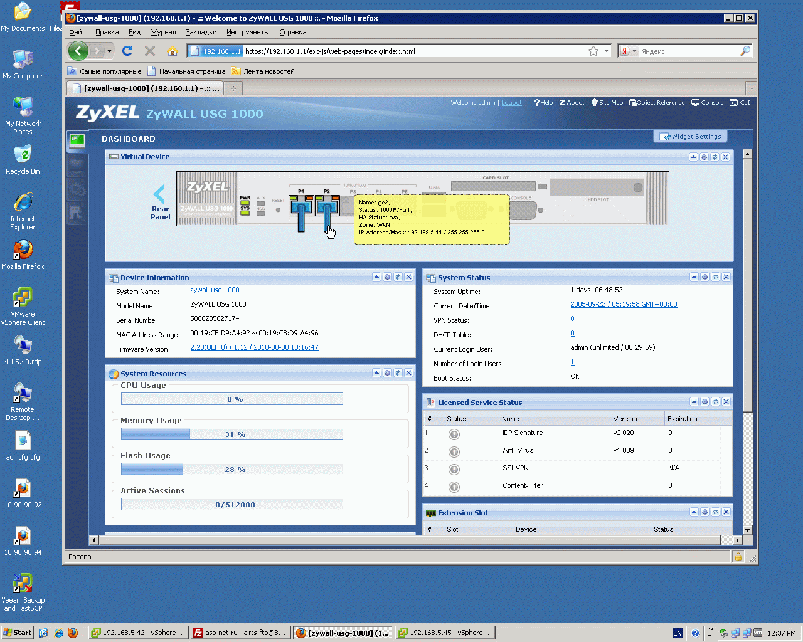Image resolution: width=803 pixels, height=642 pixels.
Task: Click the CPU Usage progress bar
Action: pos(232,399)
